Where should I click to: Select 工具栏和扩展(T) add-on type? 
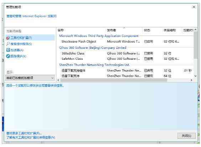30,38
